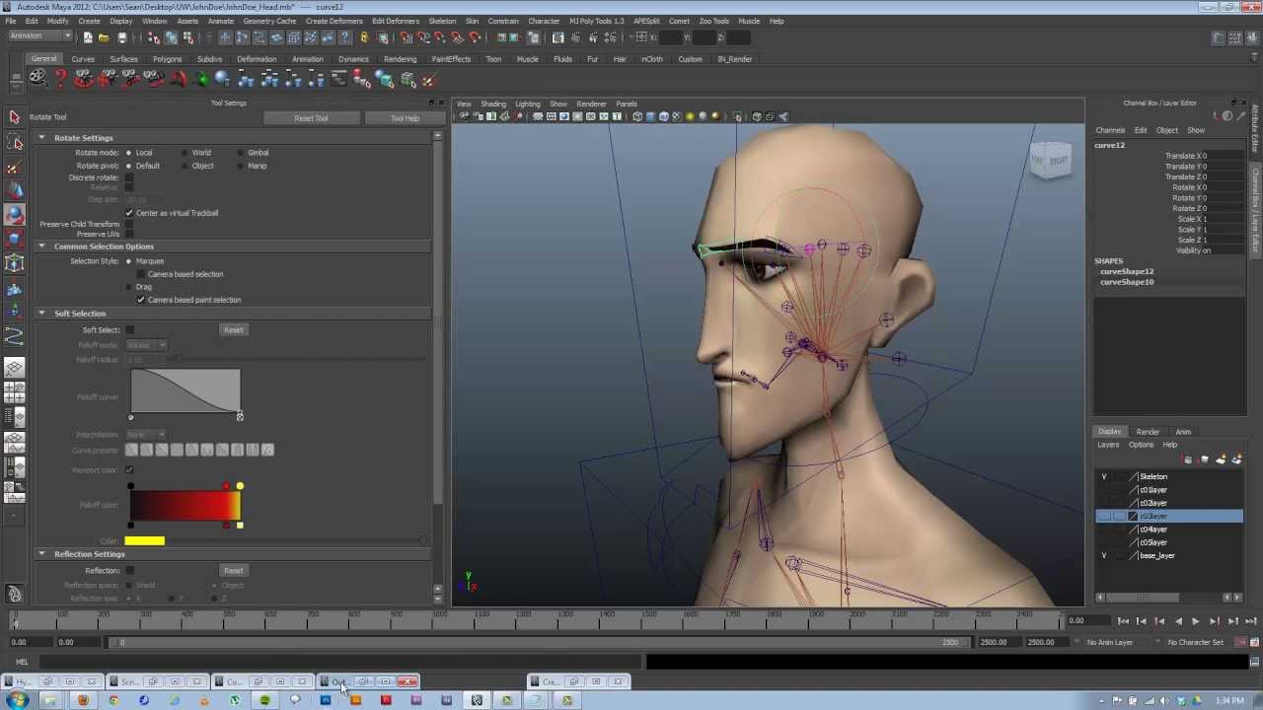
Task: Collapse Rotate Settings section
Action: point(41,138)
